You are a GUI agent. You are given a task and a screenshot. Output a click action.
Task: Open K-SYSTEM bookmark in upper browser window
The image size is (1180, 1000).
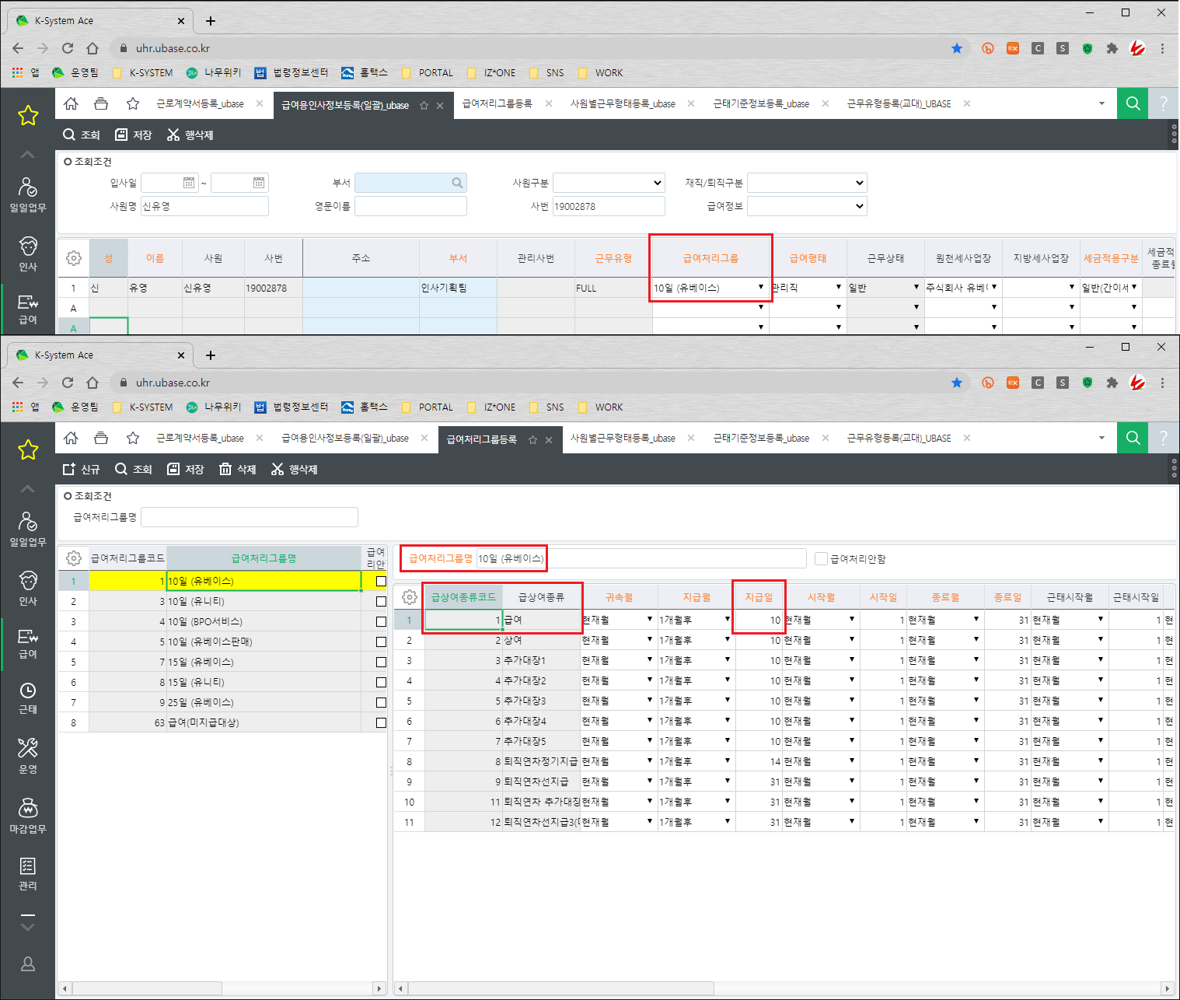[x=143, y=72]
